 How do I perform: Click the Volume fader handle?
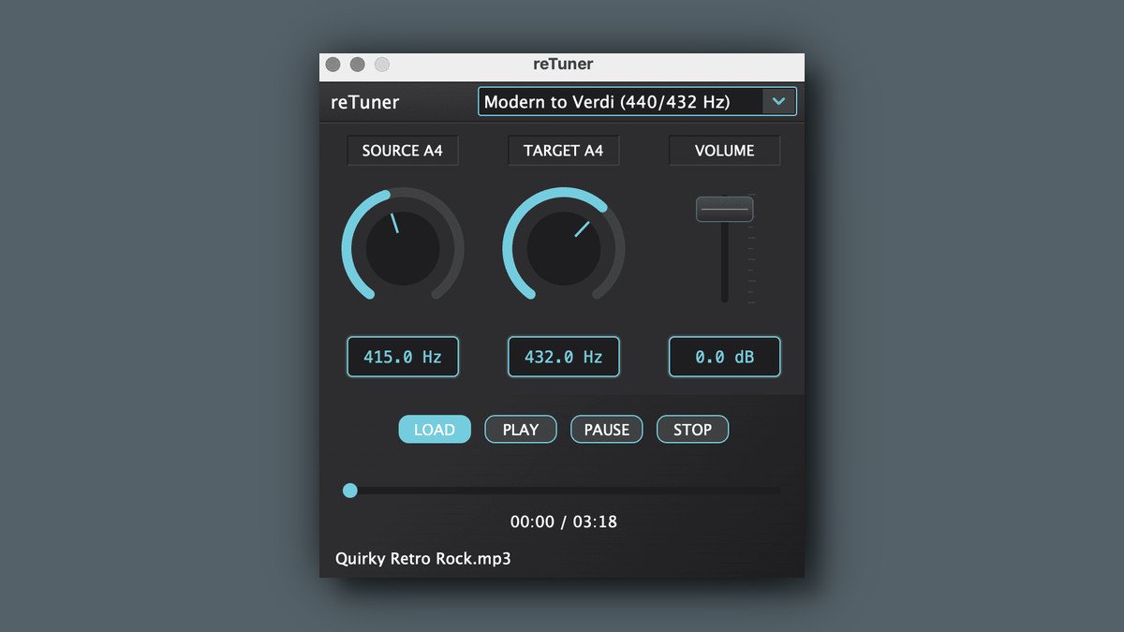724,209
